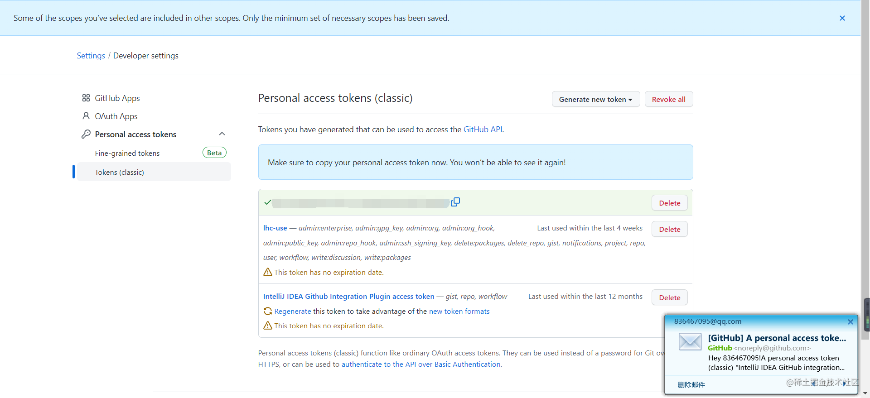Delete the IntelliJ IDEA plugin token
The width and height of the screenshot is (870, 398).
[670, 297]
